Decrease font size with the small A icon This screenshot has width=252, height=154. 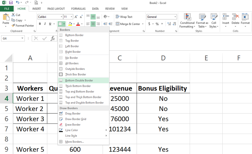81,17
